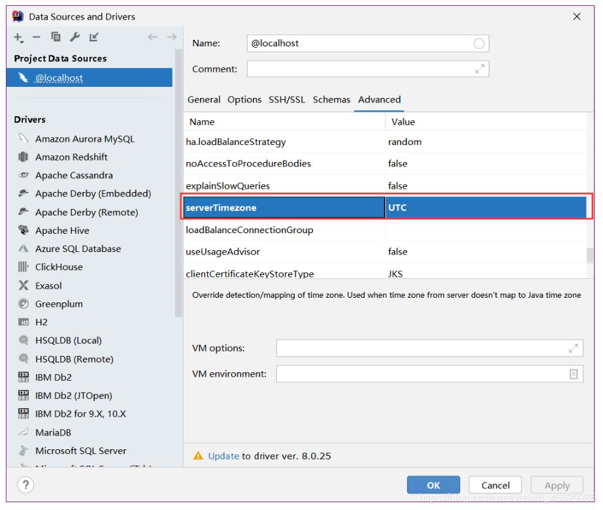Select the MariaDB driver
Screen dimensions: 603x510
click(x=53, y=432)
